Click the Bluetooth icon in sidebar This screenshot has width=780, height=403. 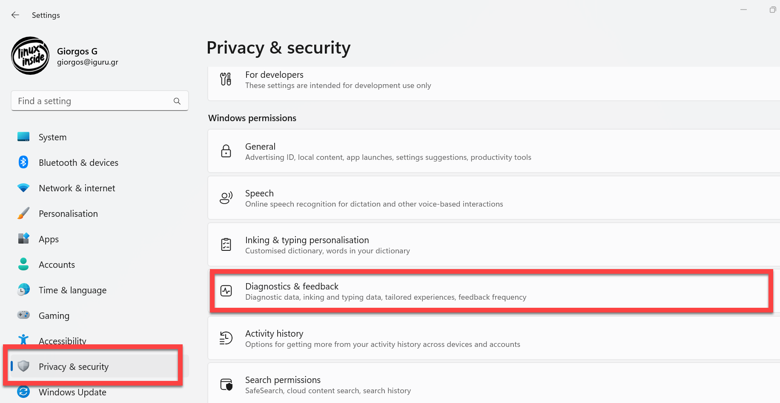point(23,162)
